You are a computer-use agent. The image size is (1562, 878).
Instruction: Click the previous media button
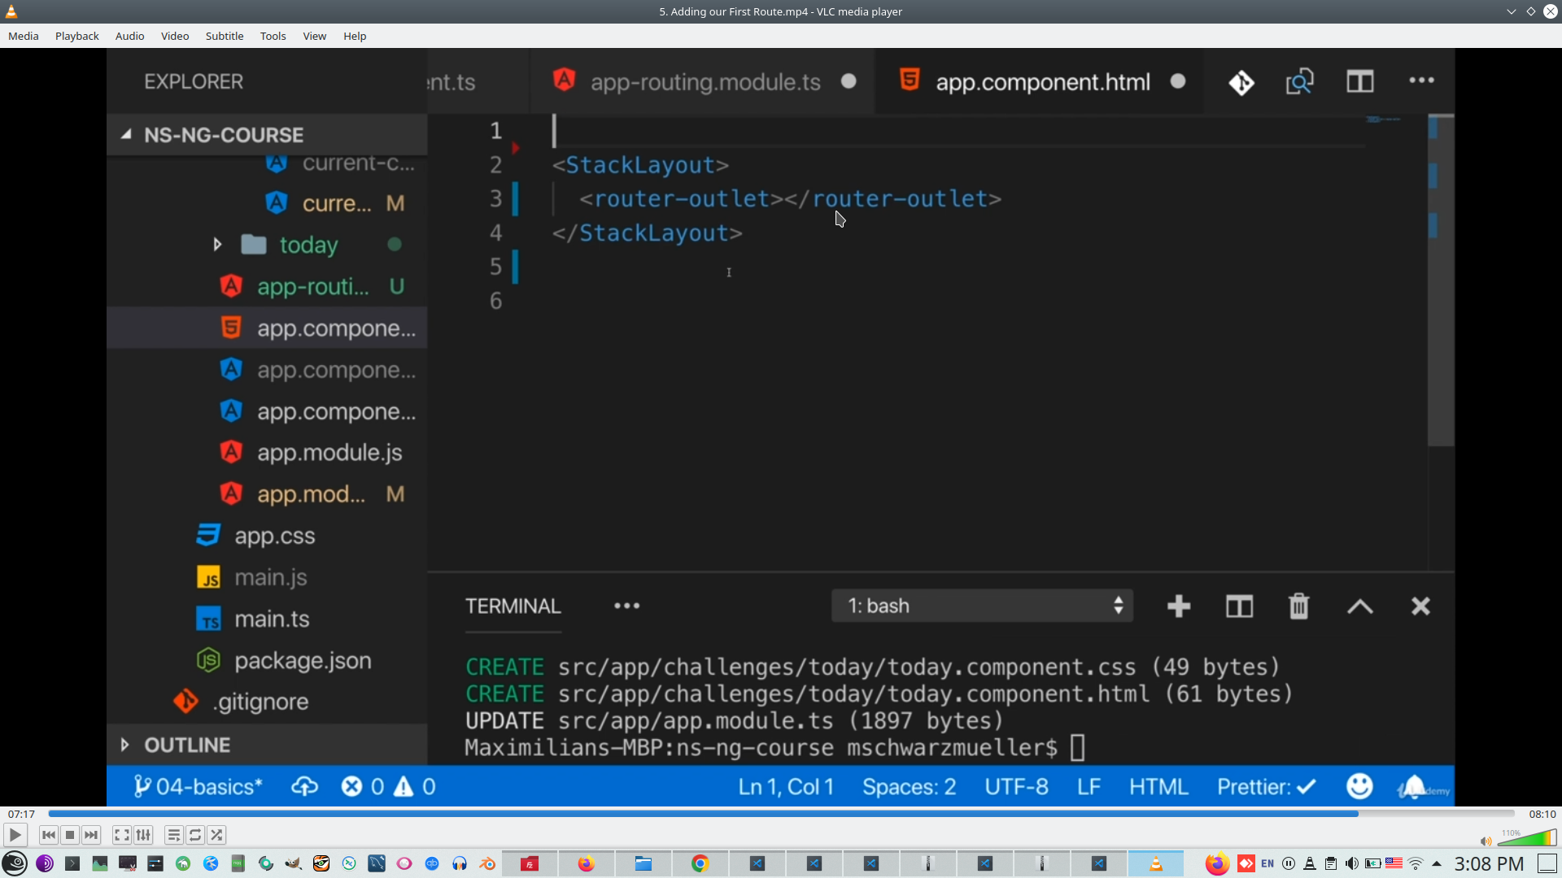click(49, 835)
